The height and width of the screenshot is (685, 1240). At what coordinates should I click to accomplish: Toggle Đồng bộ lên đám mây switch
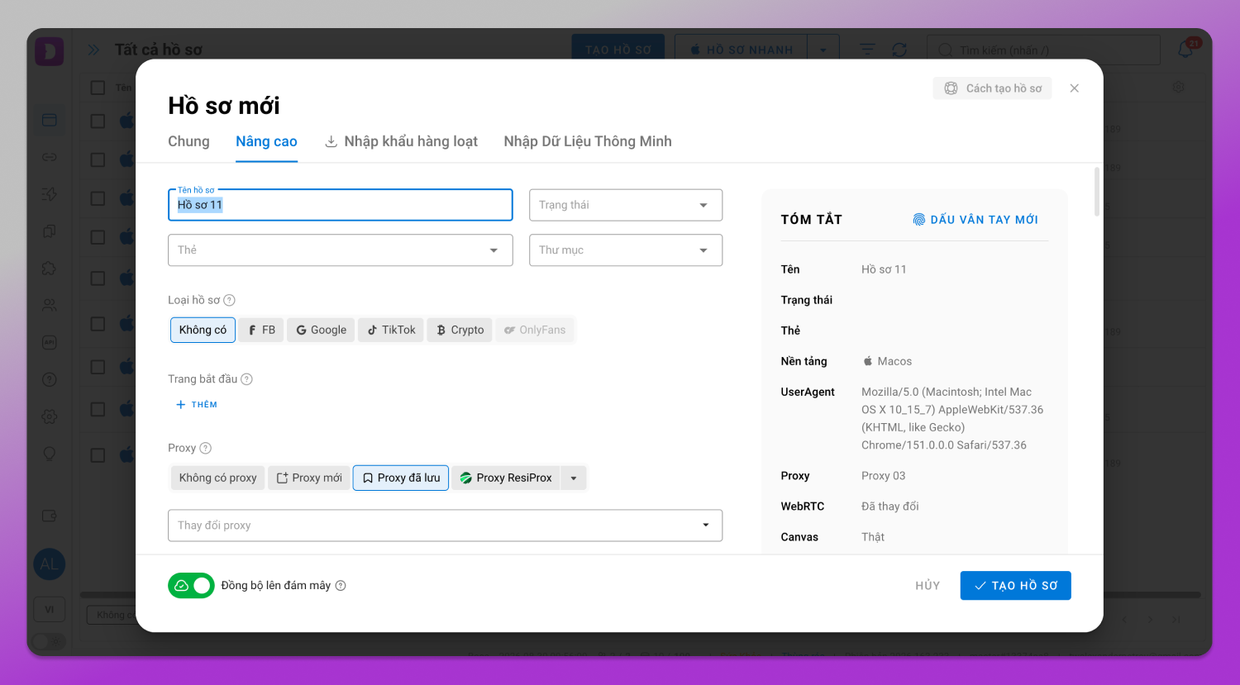pos(191,585)
